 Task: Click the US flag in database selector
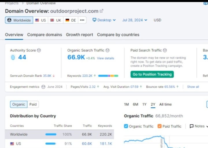(x=37, y=20)
